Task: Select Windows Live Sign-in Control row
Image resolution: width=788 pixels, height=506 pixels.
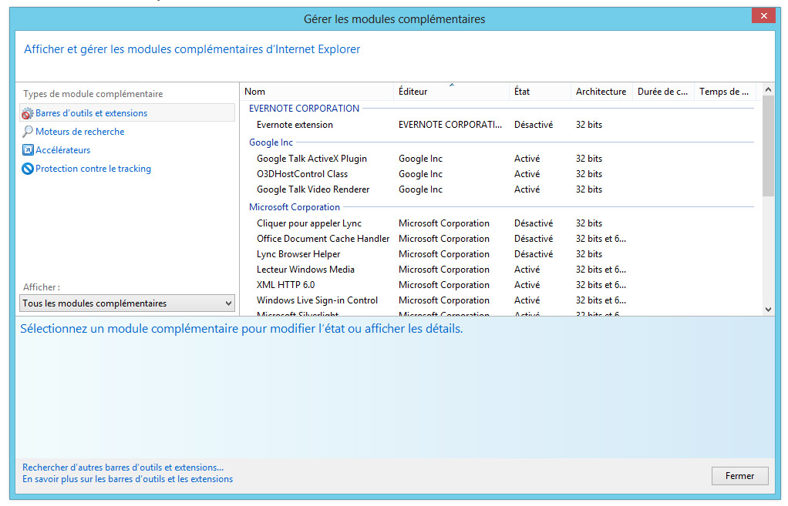Action: coord(501,300)
